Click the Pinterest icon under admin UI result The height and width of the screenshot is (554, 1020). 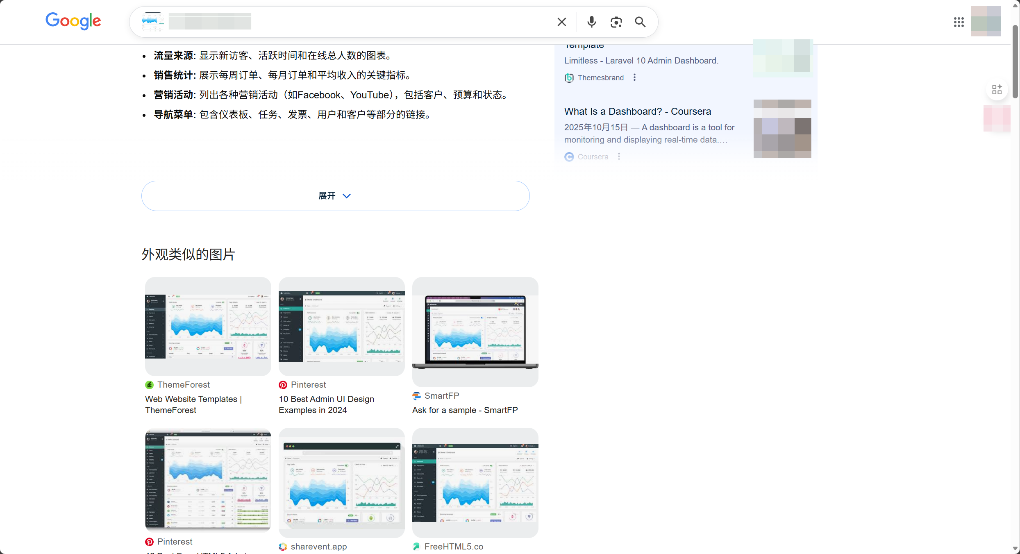point(282,385)
